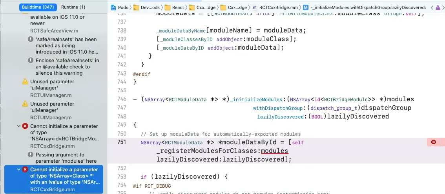This screenshot has height=194, width=445.
Task: Click '_moduleDataByName' on line 738
Action: pos(181,30)
